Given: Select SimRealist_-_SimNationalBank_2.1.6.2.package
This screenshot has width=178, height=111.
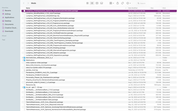Looking at the screenshot, I should point(99,90).
